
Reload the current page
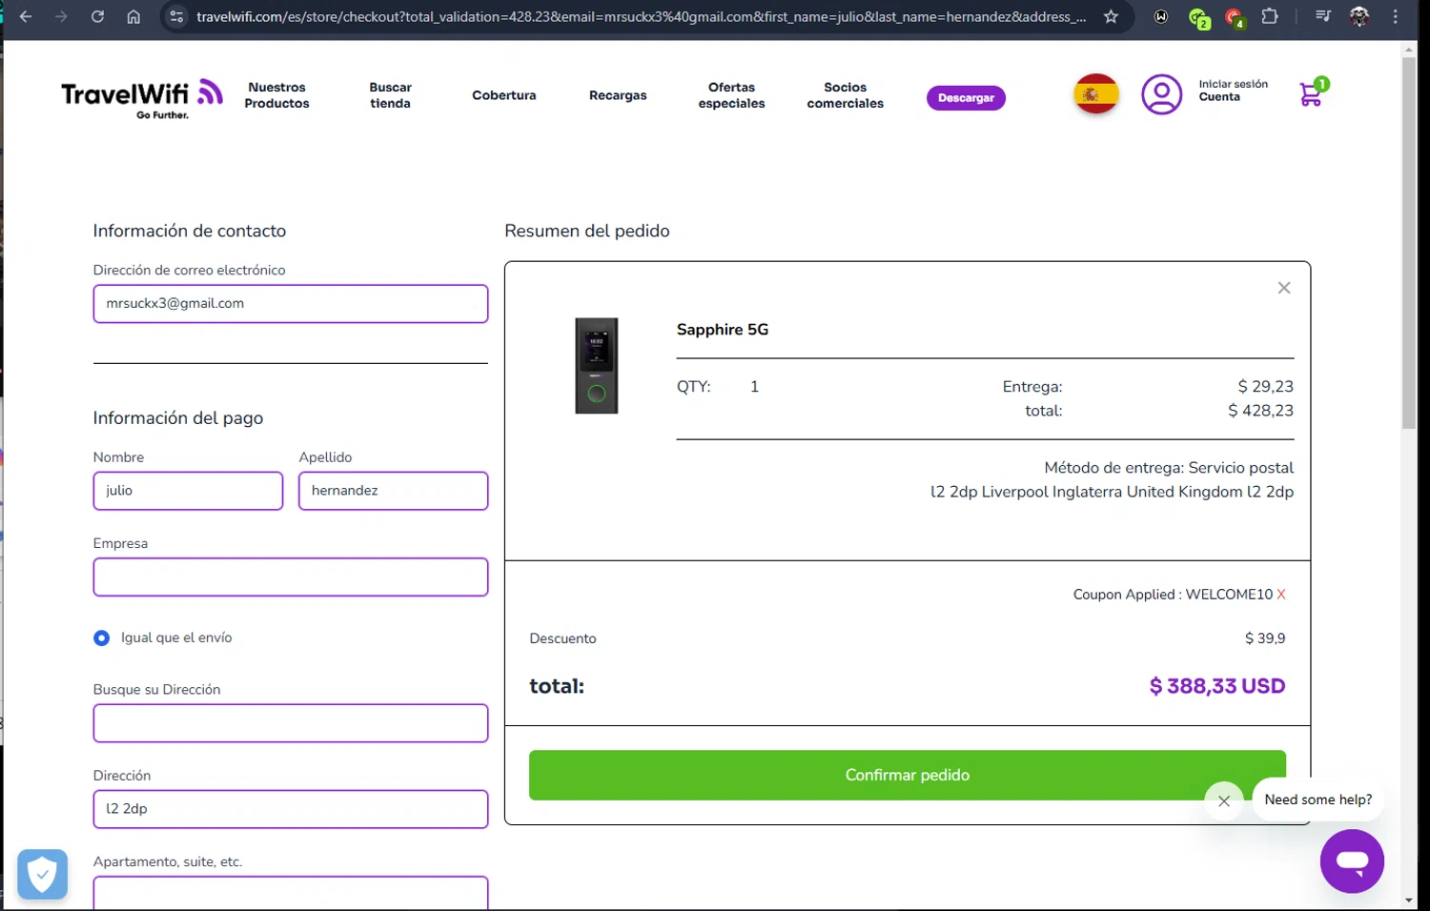pyautogui.click(x=97, y=16)
